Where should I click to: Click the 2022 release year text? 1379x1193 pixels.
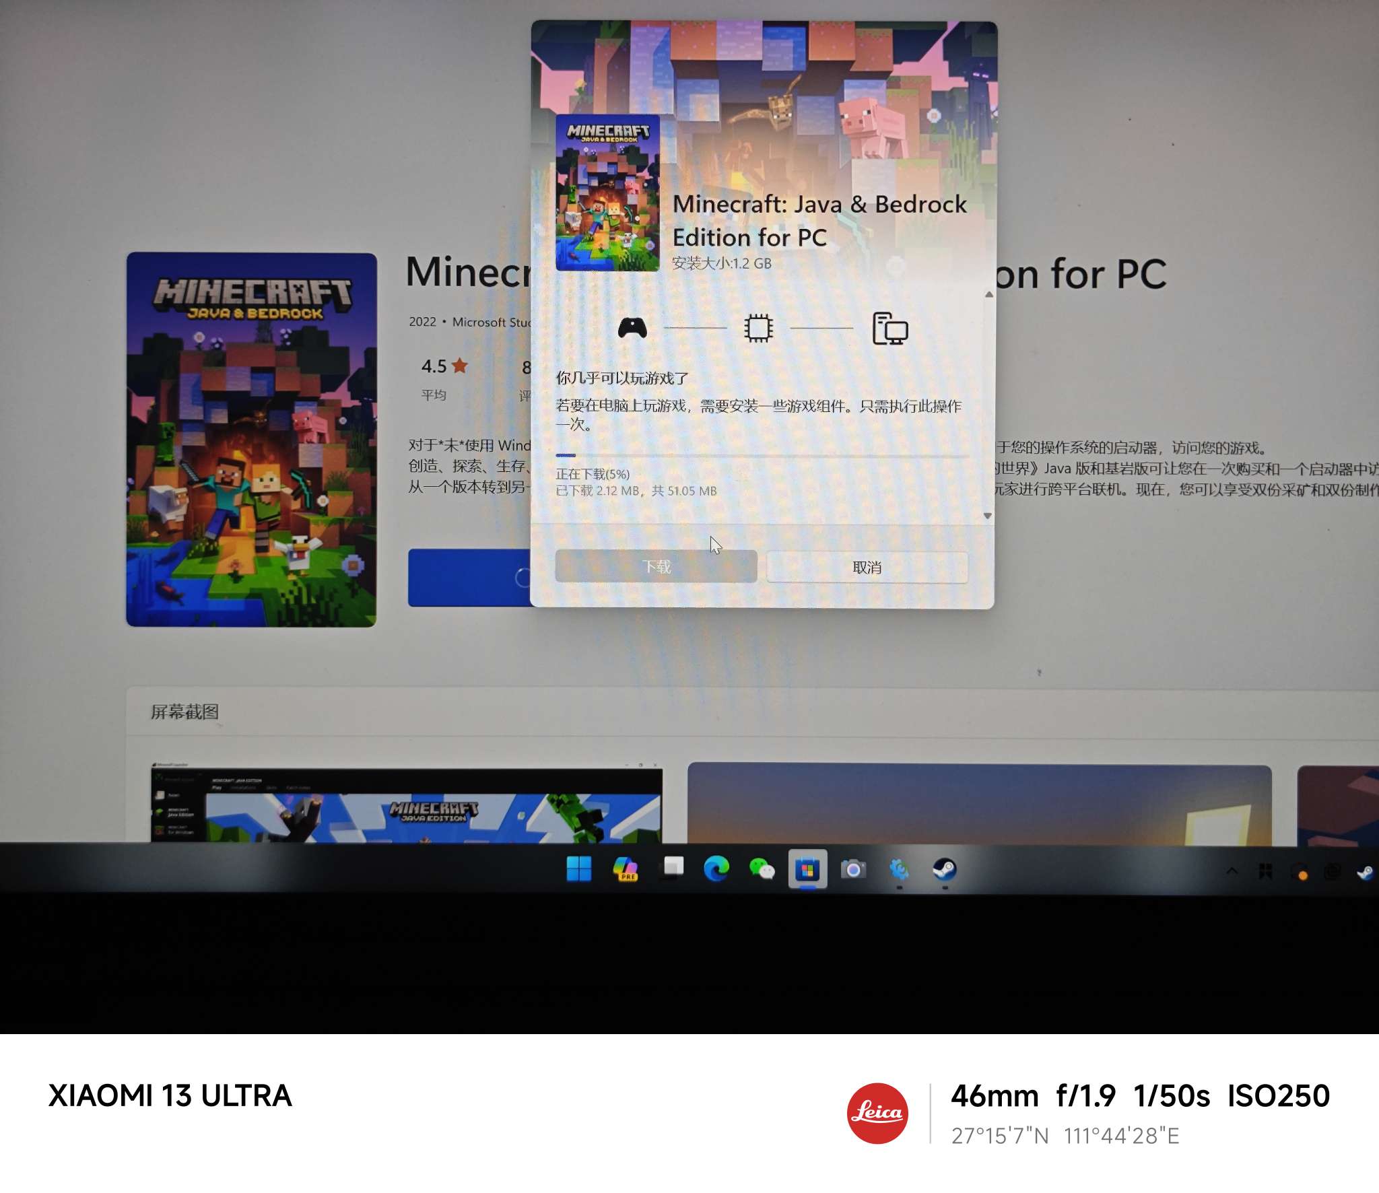pyautogui.click(x=422, y=322)
